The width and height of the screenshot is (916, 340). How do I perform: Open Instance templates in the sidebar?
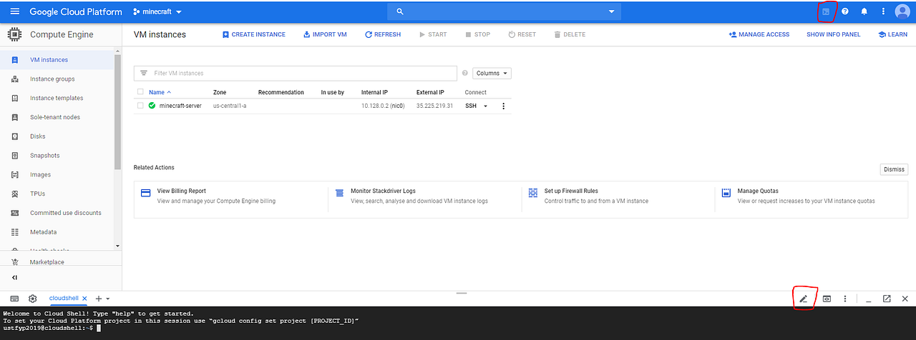pyautogui.click(x=57, y=98)
